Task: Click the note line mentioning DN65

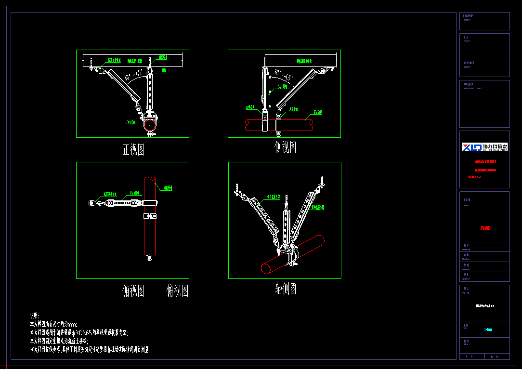Action: coord(79,332)
